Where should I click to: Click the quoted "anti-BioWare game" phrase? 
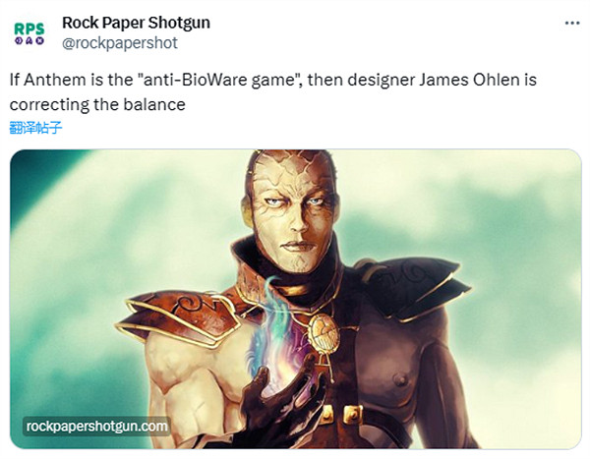point(219,80)
